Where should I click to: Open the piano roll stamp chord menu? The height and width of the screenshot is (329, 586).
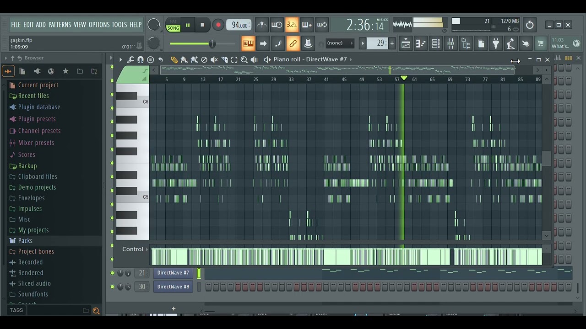[150, 59]
